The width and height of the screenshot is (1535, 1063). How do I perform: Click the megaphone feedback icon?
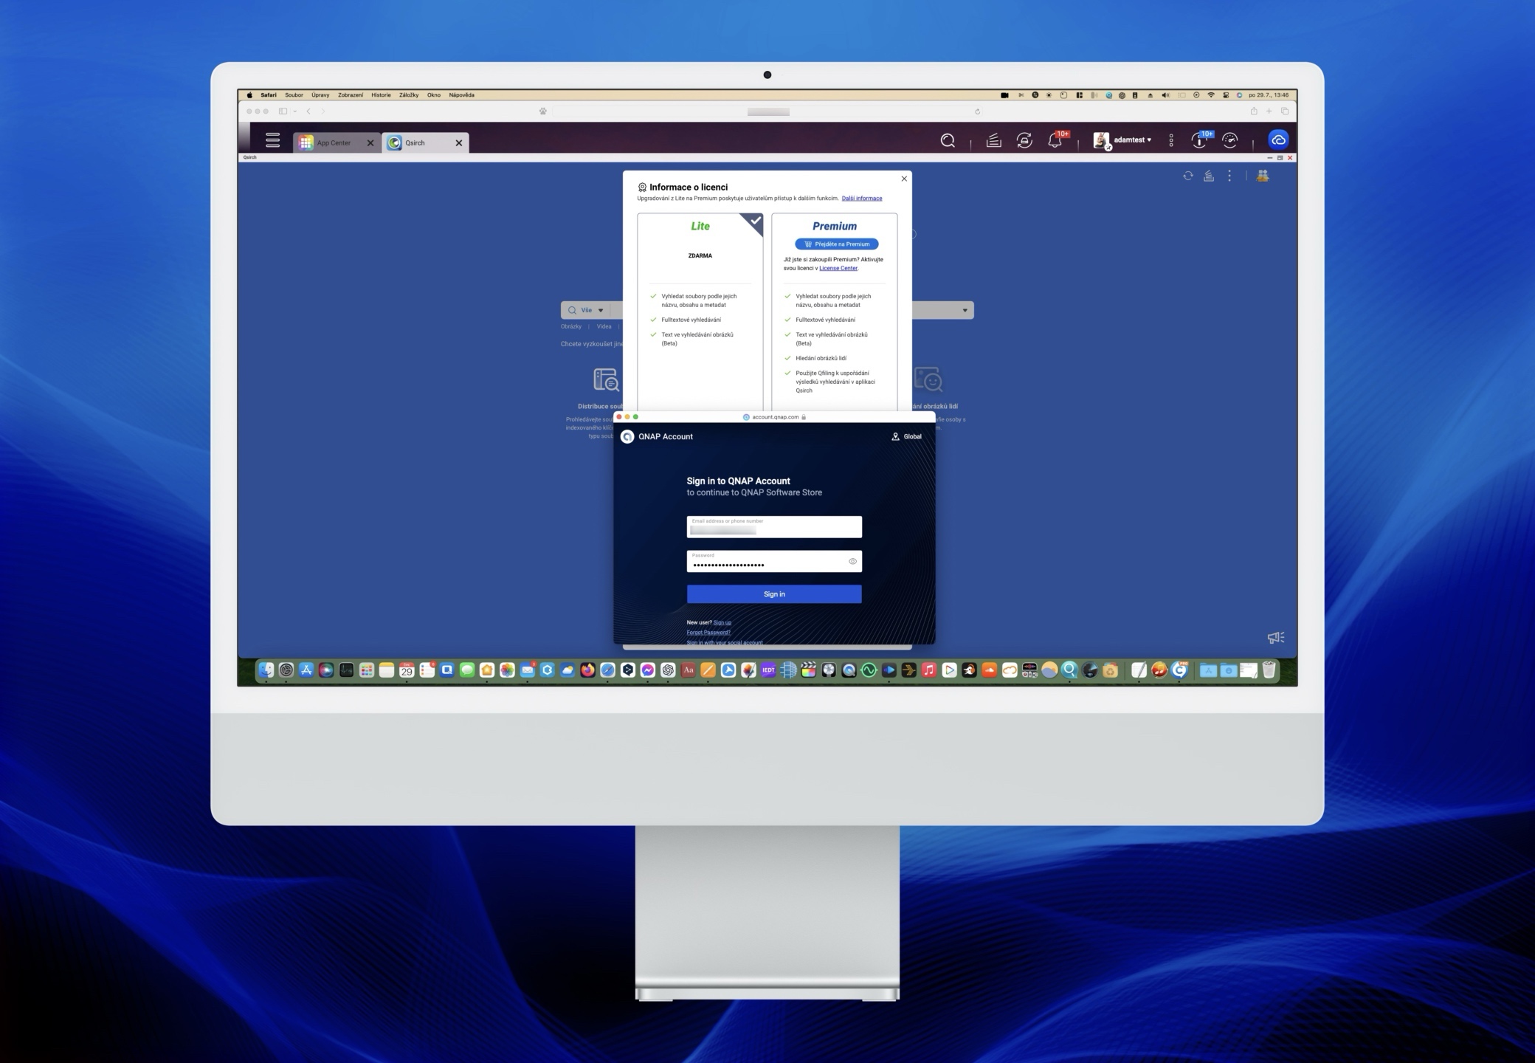1275,638
